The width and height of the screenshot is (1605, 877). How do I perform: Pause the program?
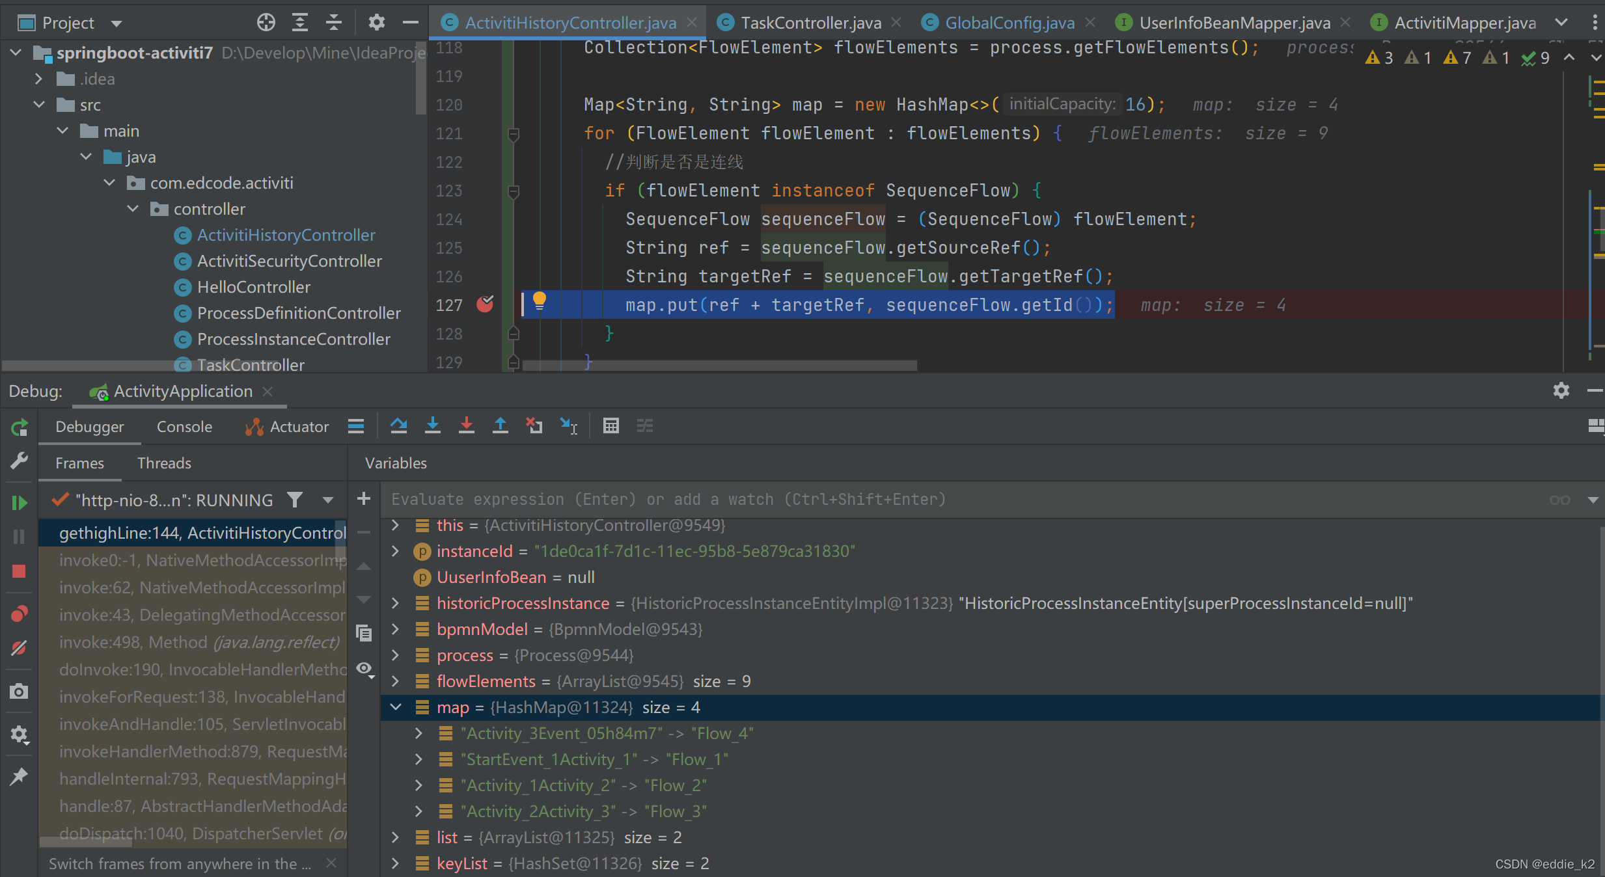(x=19, y=537)
